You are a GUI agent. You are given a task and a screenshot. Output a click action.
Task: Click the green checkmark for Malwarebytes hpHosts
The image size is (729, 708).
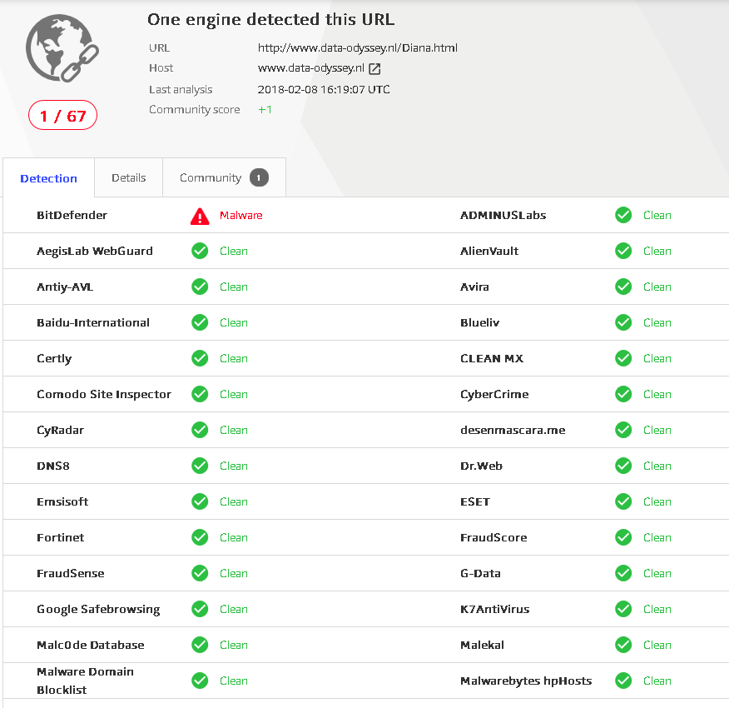(623, 681)
